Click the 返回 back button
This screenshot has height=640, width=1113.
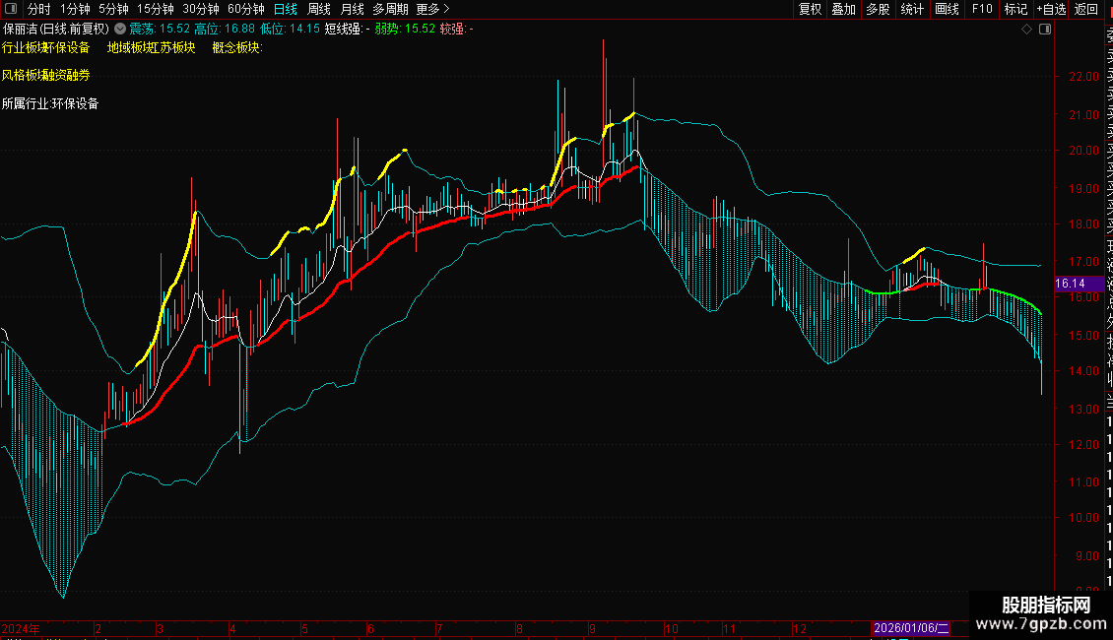pos(1086,9)
